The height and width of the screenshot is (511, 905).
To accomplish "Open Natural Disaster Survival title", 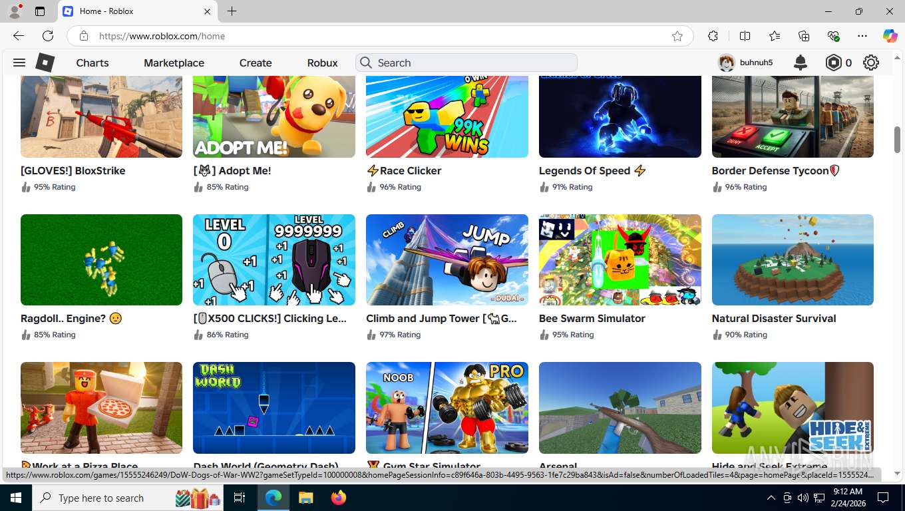I will point(774,318).
